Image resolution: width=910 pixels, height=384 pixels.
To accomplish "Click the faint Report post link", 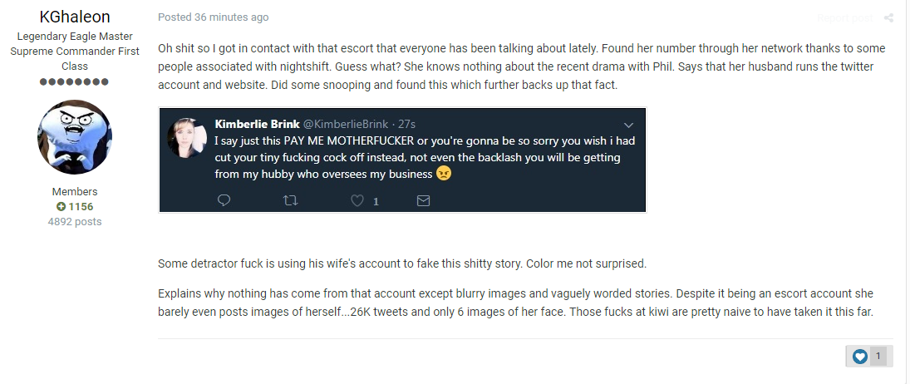I will pos(844,18).
